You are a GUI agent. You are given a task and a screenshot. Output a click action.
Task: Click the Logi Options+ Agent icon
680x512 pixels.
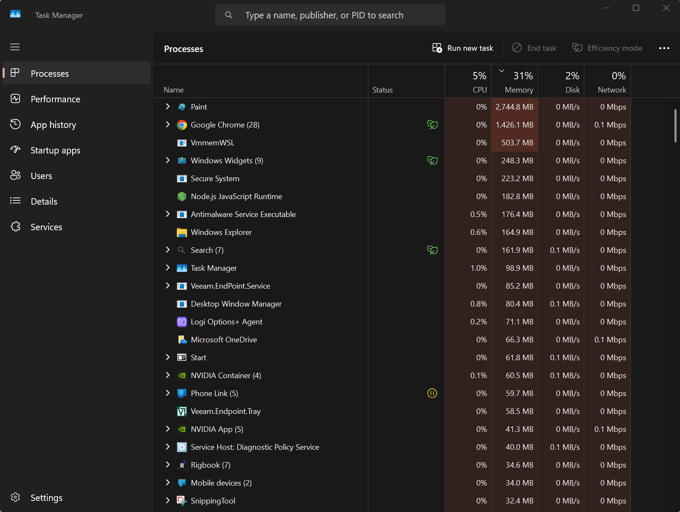coord(182,322)
